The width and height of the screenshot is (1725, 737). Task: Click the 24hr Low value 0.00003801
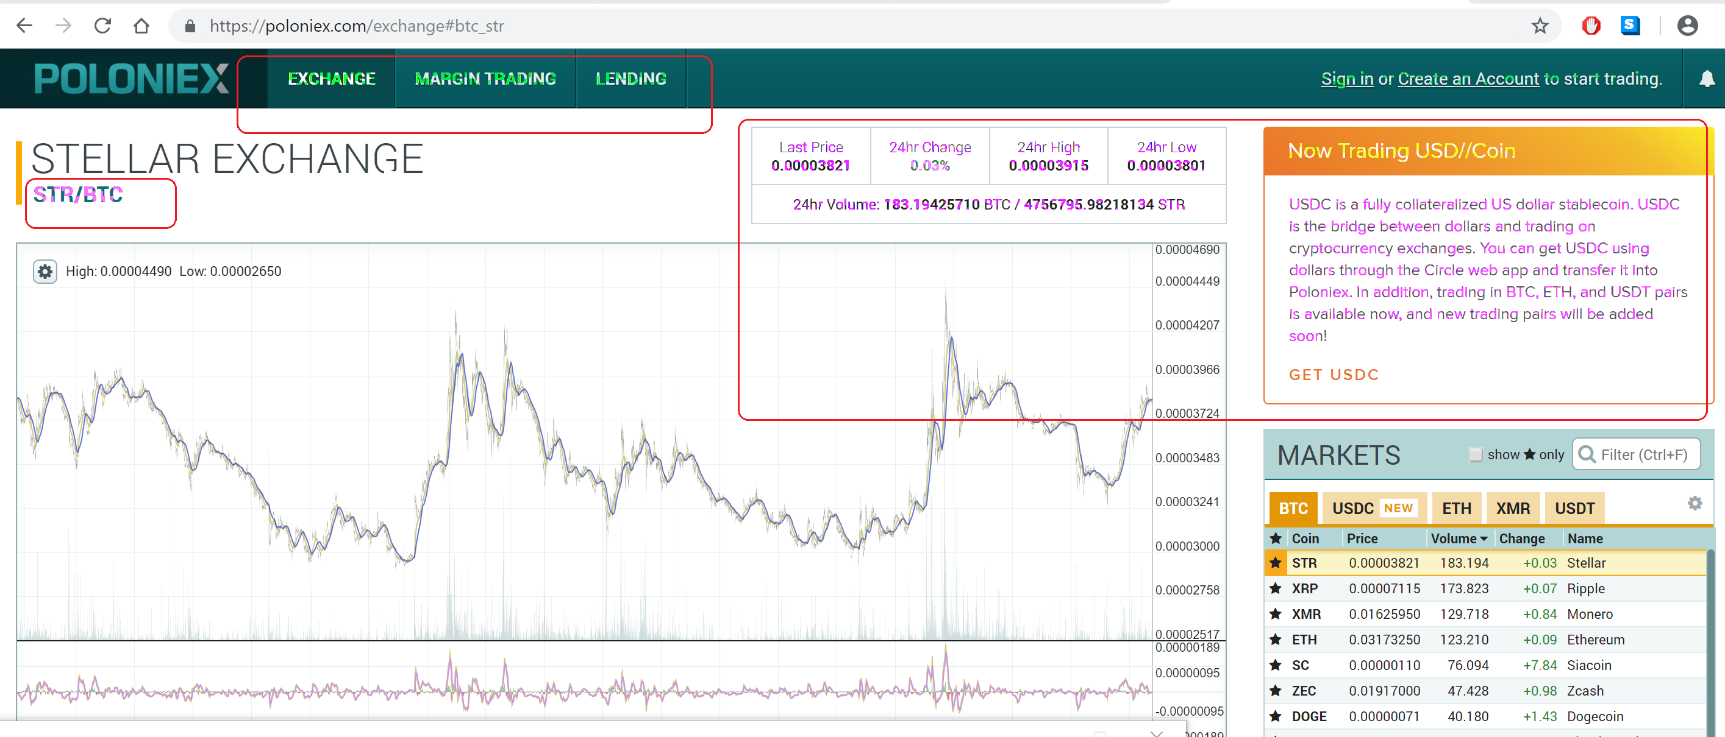point(1166,165)
